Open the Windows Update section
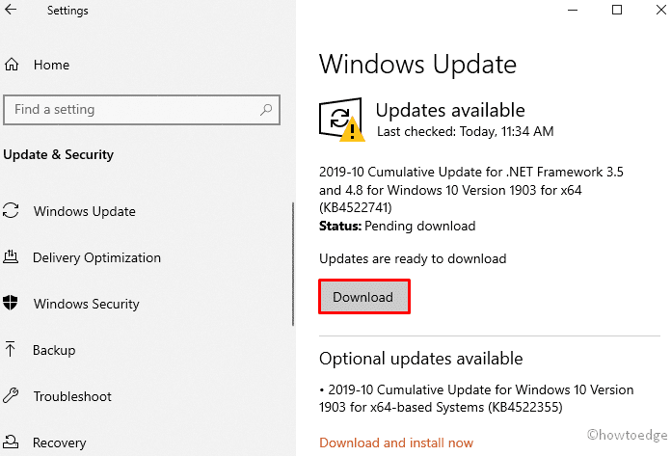Viewport: 671px width, 456px height. pos(85,211)
